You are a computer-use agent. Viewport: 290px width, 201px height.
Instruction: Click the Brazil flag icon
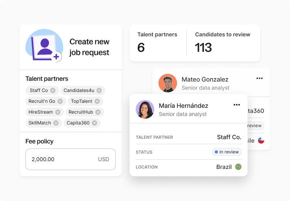tap(238, 167)
